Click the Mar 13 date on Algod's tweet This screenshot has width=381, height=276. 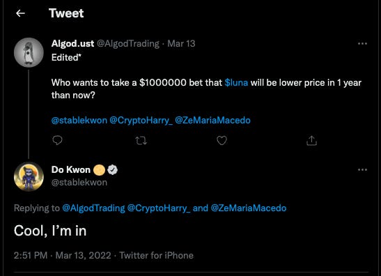pos(181,44)
